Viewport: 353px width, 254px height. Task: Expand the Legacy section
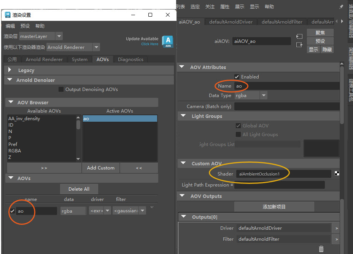(10, 70)
